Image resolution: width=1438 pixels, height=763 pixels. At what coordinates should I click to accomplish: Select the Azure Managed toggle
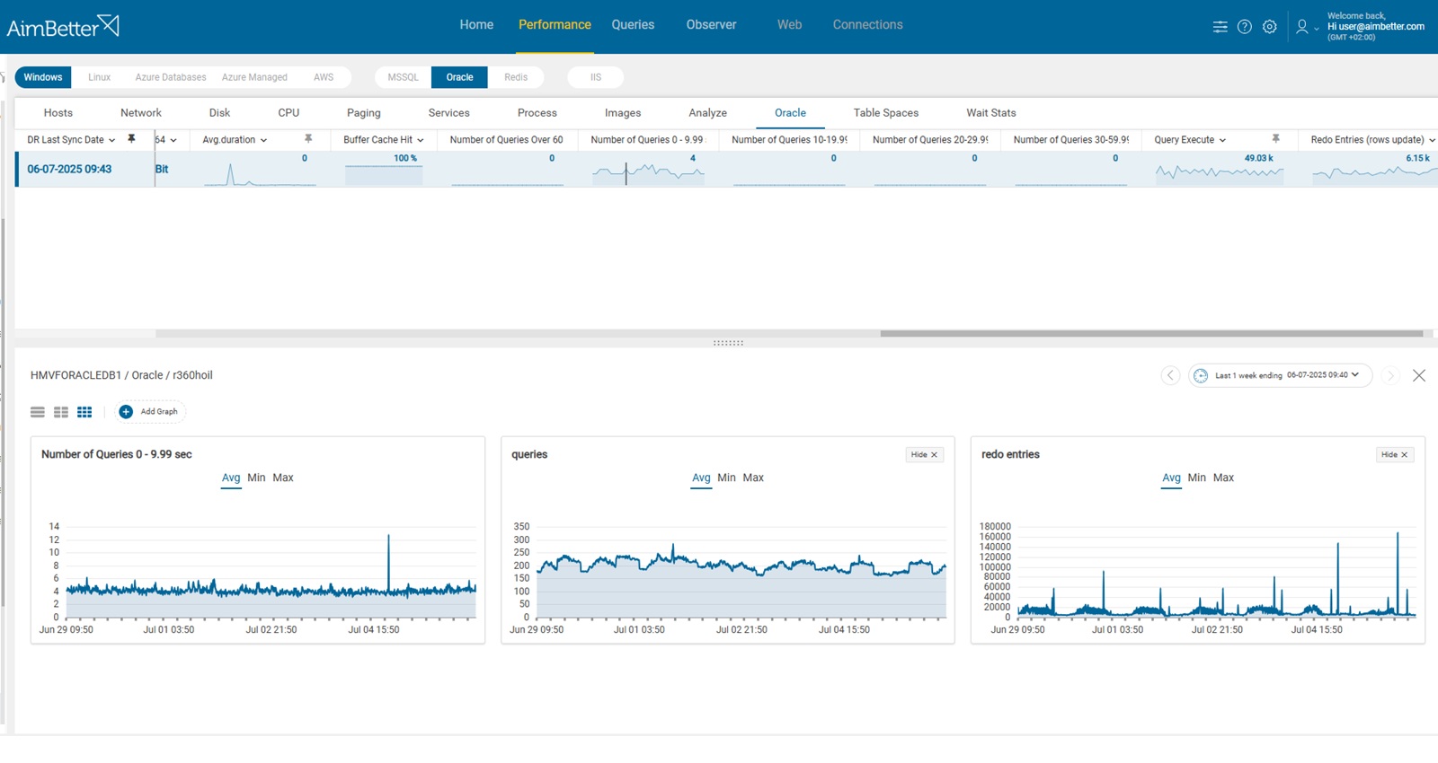(x=254, y=77)
